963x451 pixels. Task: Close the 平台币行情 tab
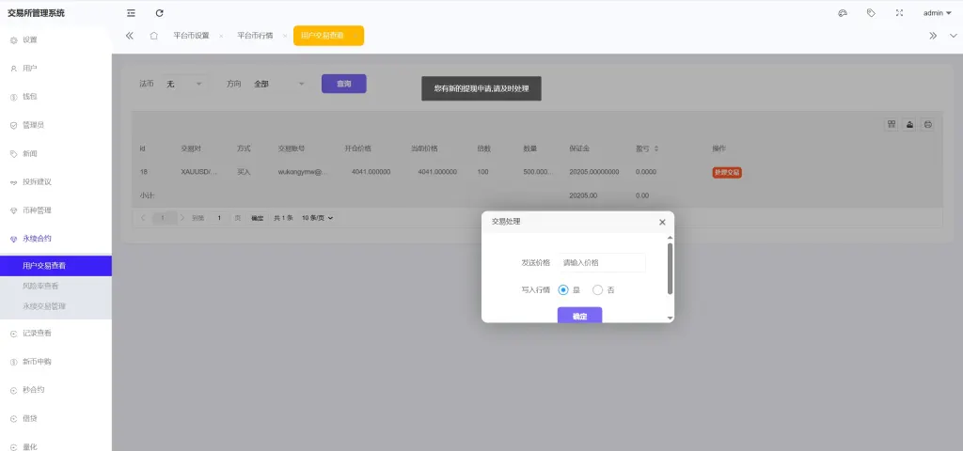[x=285, y=37]
